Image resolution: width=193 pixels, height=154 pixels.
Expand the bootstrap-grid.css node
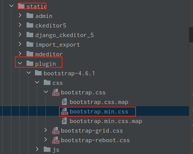point(46,130)
